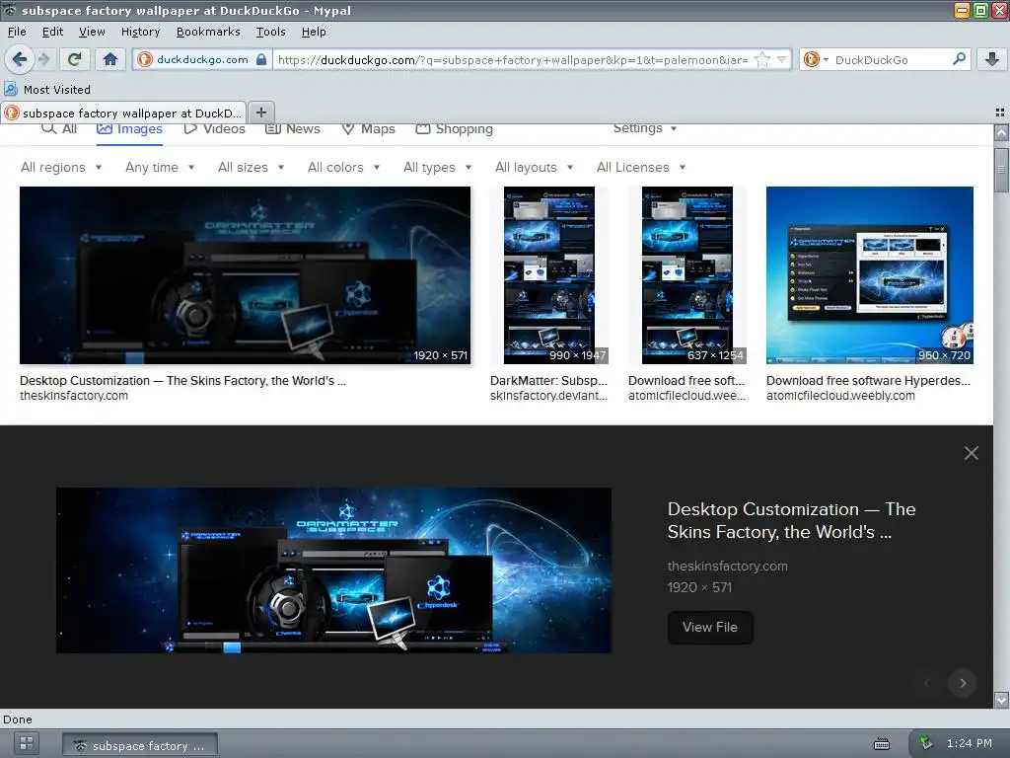Click the address bar URL field
1010x758 pixels.
pyautogui.click(x=513, y=59)
